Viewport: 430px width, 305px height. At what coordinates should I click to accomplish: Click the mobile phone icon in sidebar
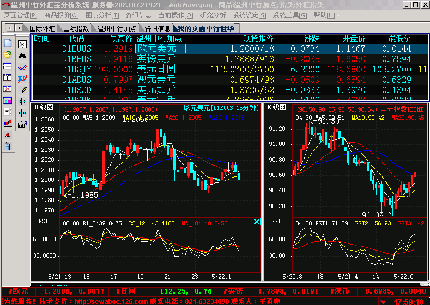pyautogui.click(x=8, y=146)
